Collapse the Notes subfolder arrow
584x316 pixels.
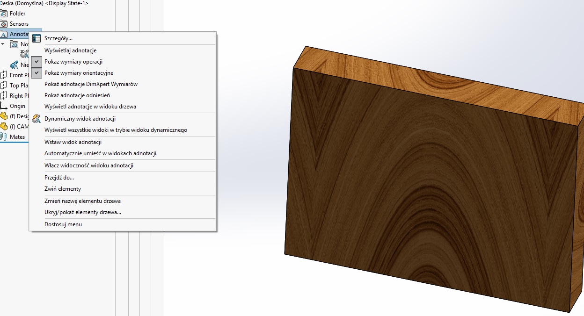tap(3, 44)
